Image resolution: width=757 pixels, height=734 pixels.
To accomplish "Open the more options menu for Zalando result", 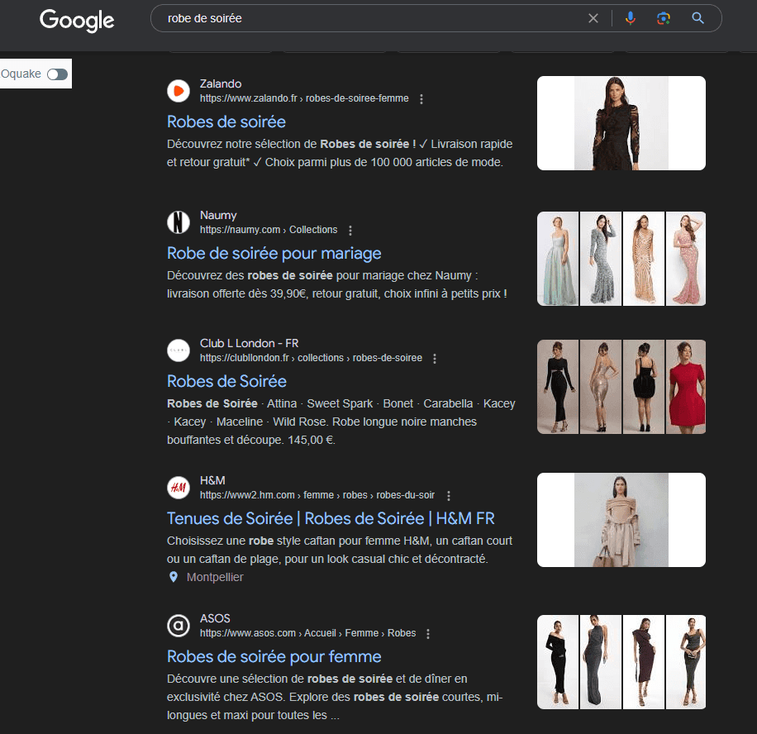I will pos(421,99).
